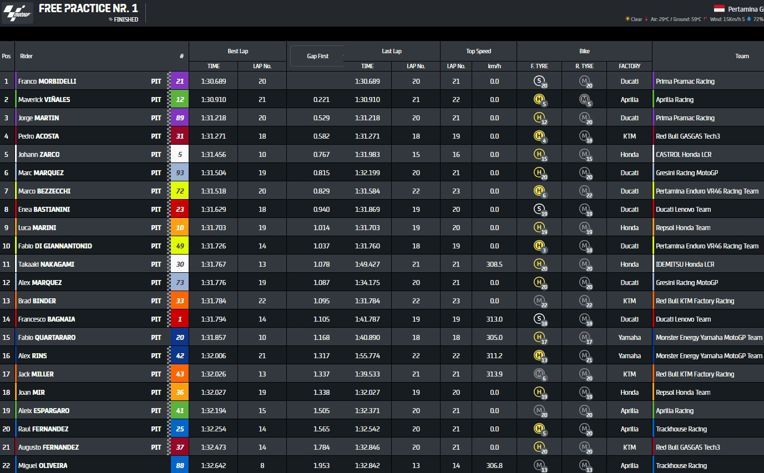Click Morbidelli's soft front tyre icon

pos(539,82)
